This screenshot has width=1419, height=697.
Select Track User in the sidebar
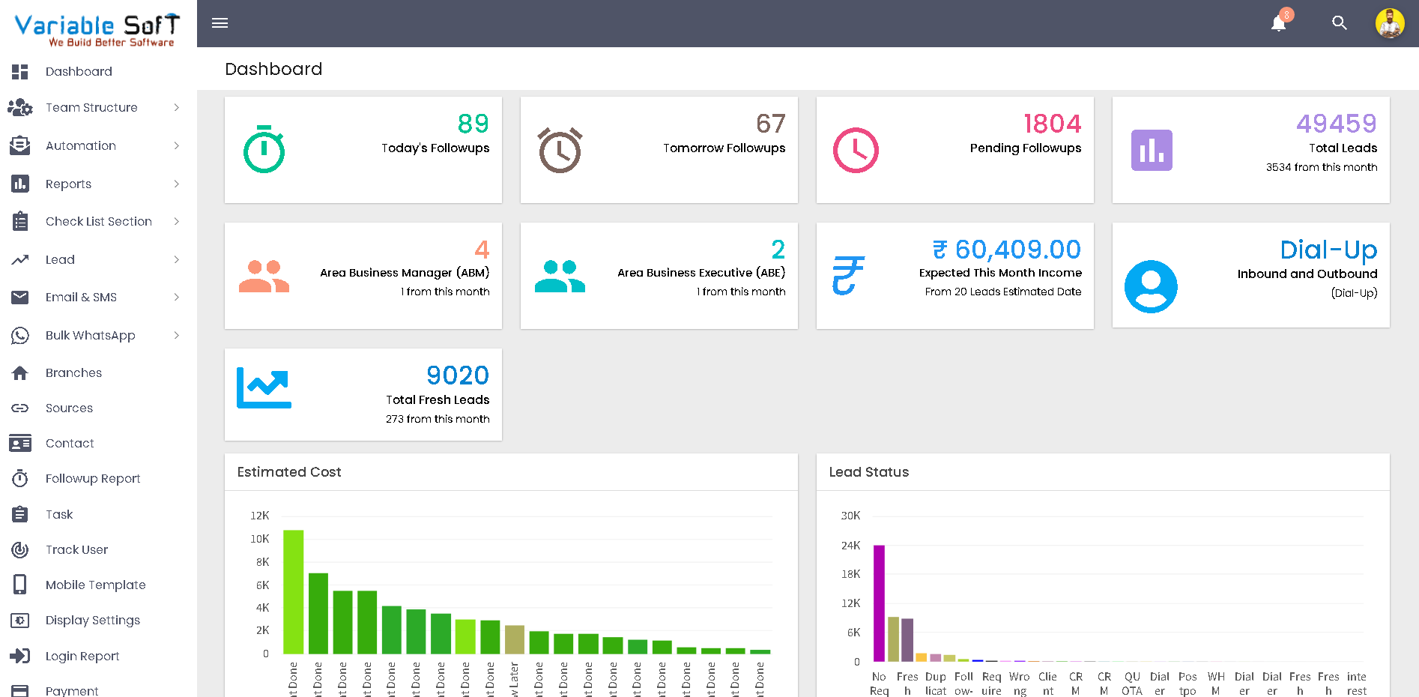[76, 550]
